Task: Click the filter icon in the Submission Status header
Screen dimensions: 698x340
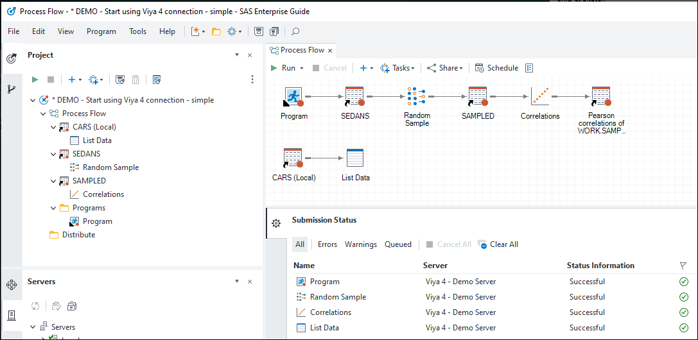Action: (x=683, y=266)
